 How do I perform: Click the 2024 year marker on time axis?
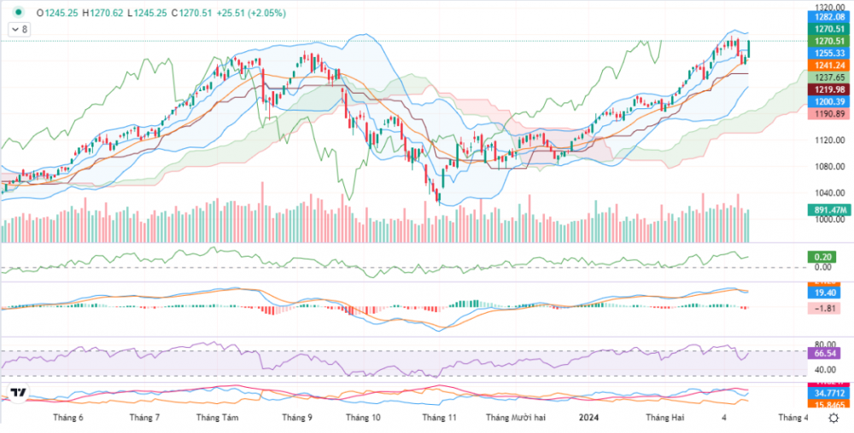click(x=588, y=418)
